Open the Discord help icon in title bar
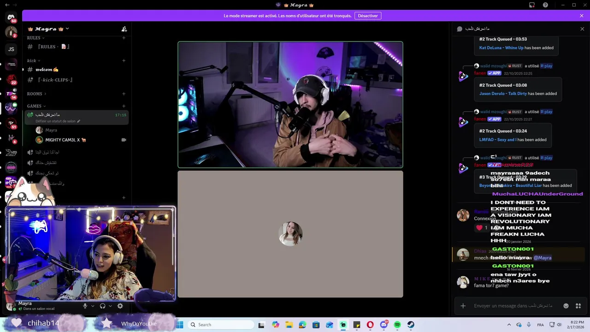 pyautogui.click(x=546, y=5)
